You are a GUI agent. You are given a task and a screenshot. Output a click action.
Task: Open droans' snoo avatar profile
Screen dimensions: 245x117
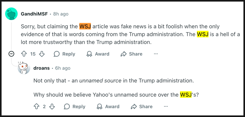pyautogui.click(x=24, y=68)
